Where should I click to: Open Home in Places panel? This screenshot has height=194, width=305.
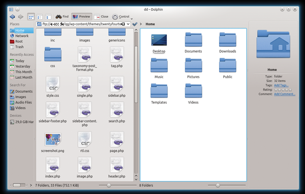21,30
